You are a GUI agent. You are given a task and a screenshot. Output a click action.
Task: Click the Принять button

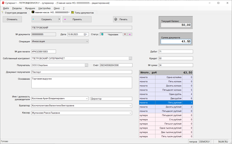[x=77, y=19]
